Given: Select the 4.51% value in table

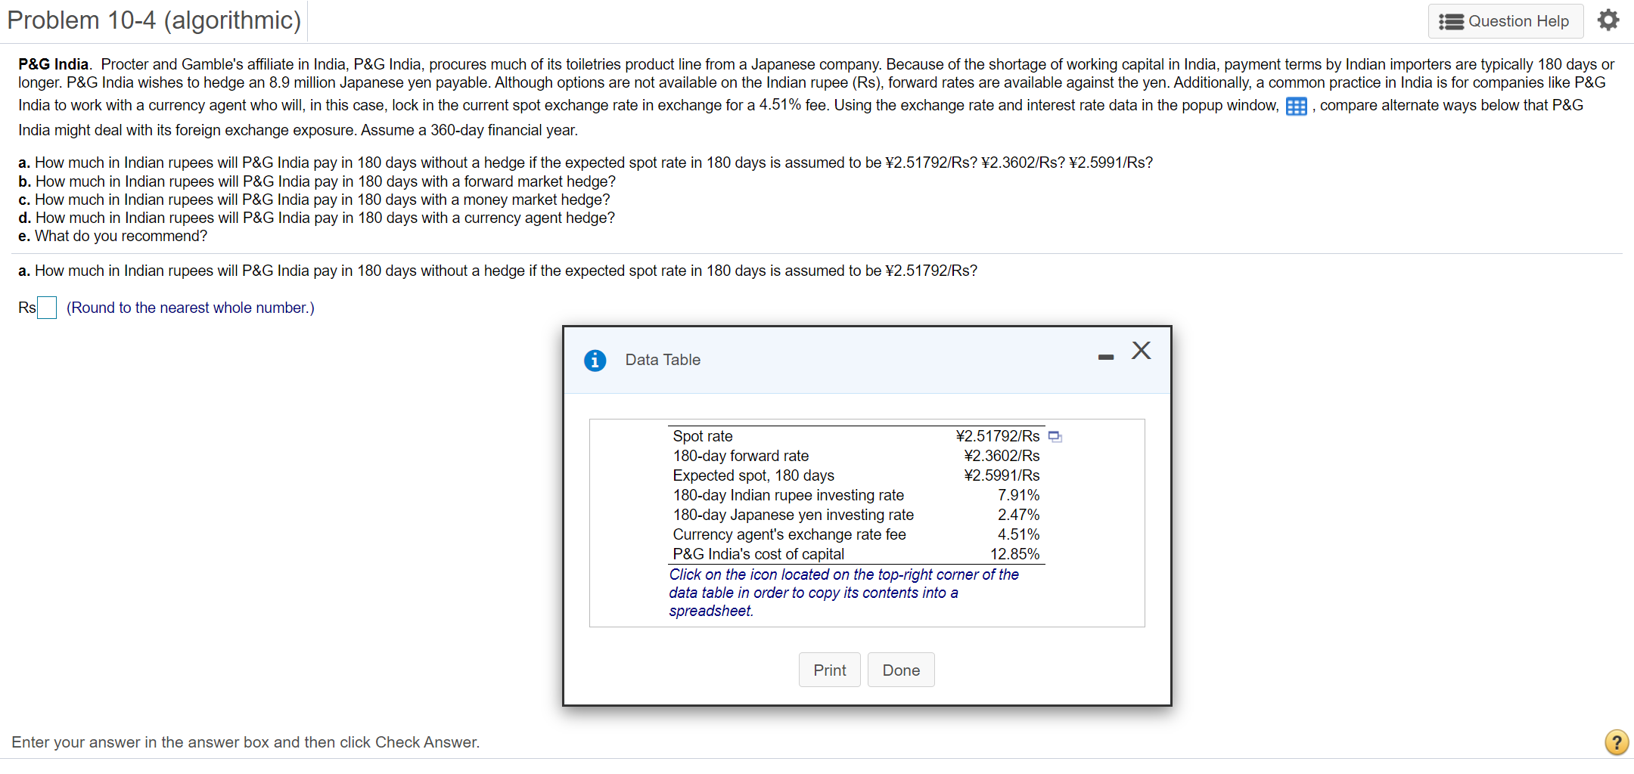Looking at the screenshot, I should tap(1018, 534).
